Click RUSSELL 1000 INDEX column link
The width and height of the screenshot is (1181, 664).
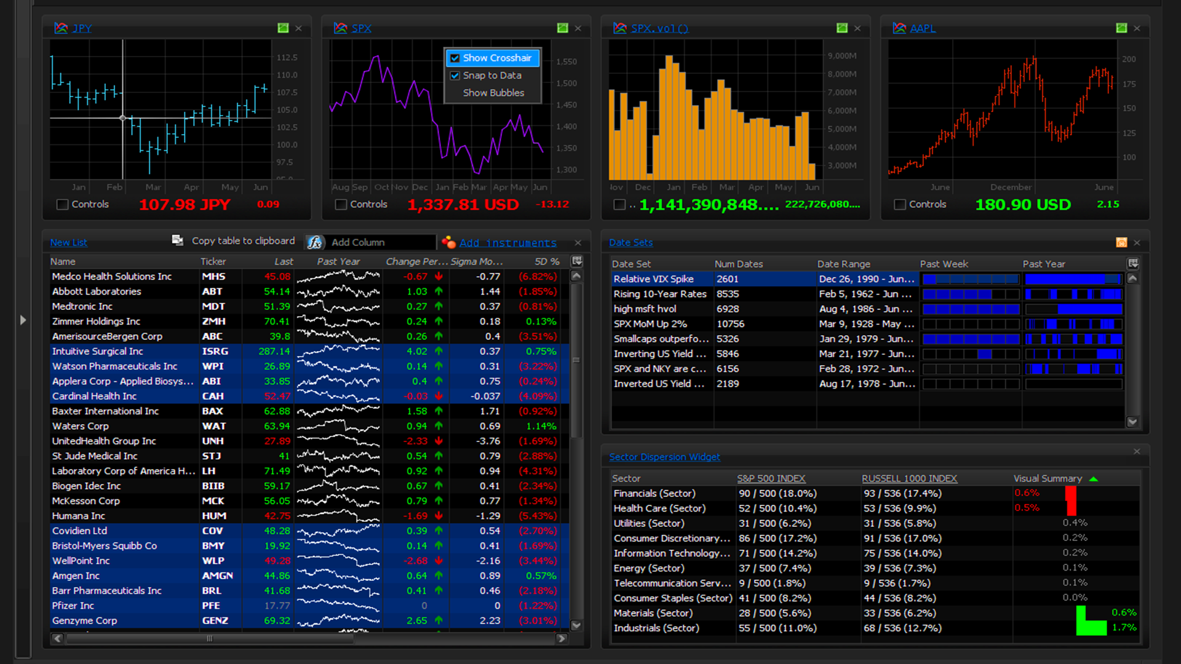909,479
